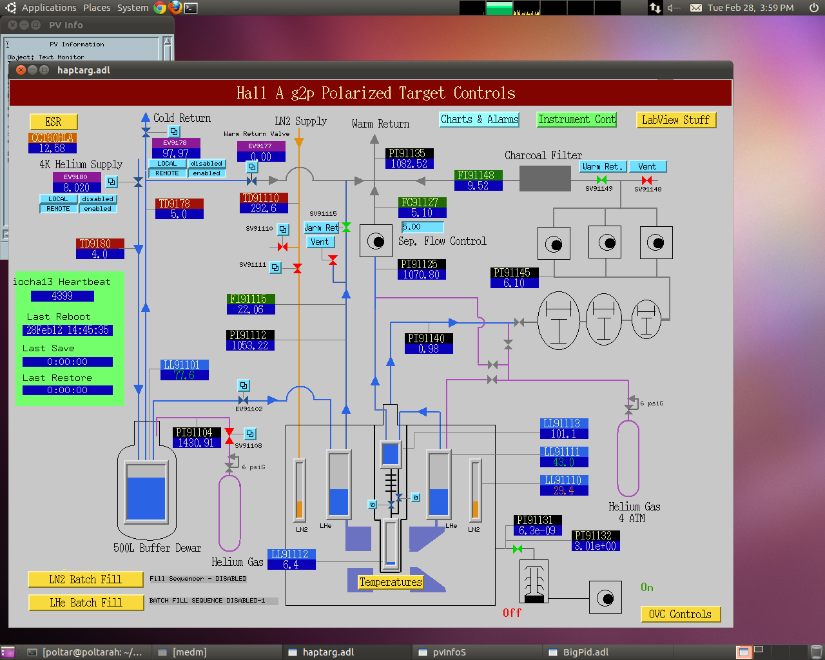Open the System menu

pyautogui.click(x=133, y=8)
